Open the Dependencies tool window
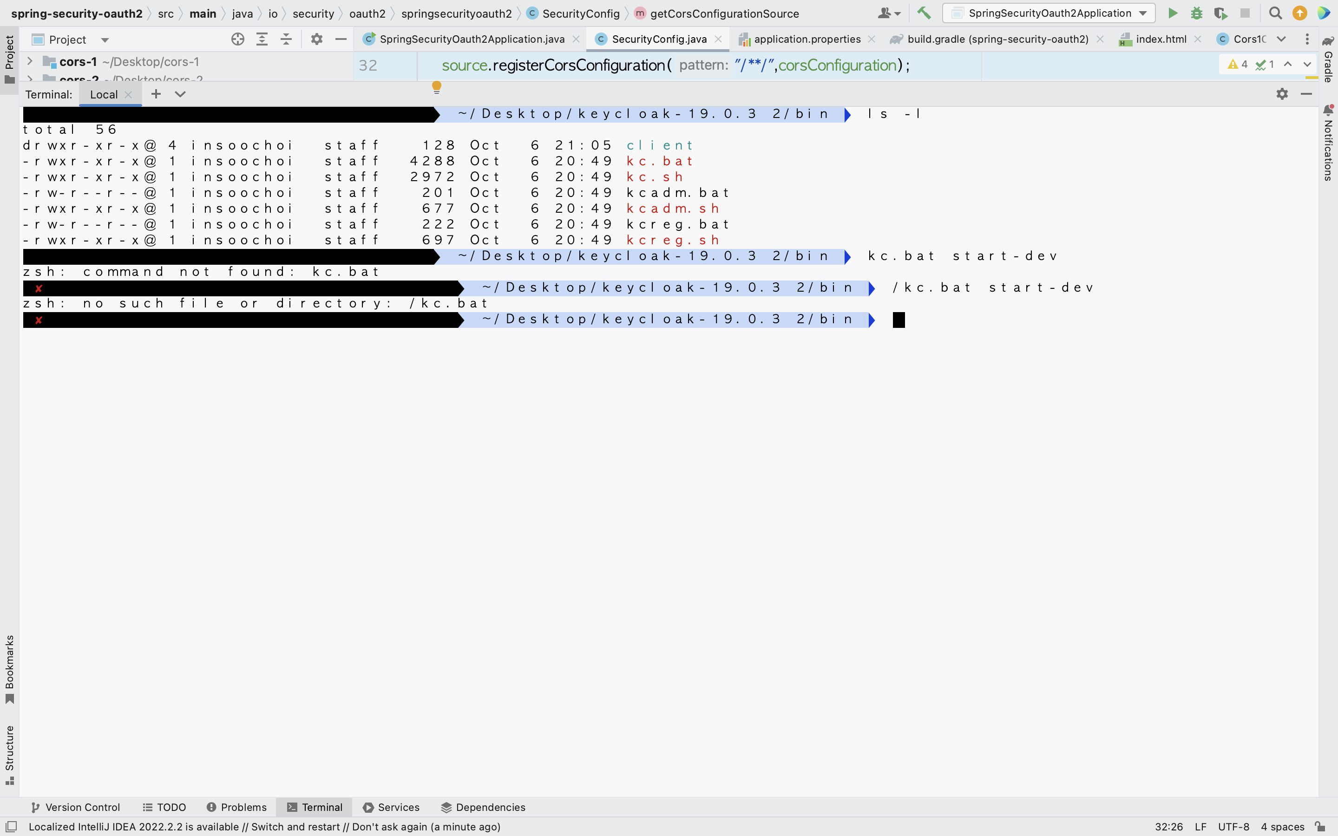Screen dimensions: 1338x836 (483, 807)
